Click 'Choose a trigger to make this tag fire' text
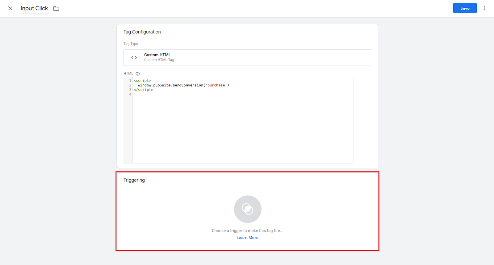494x265 pixels. tap(247, 231)
